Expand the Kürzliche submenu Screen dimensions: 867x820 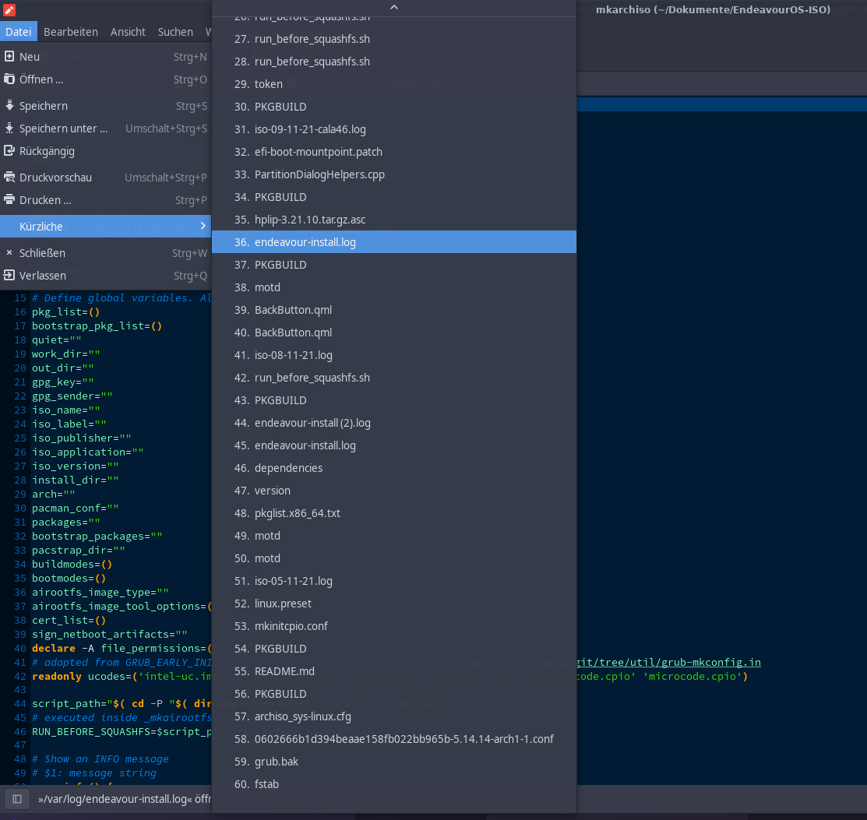click(x=106, y=226)
